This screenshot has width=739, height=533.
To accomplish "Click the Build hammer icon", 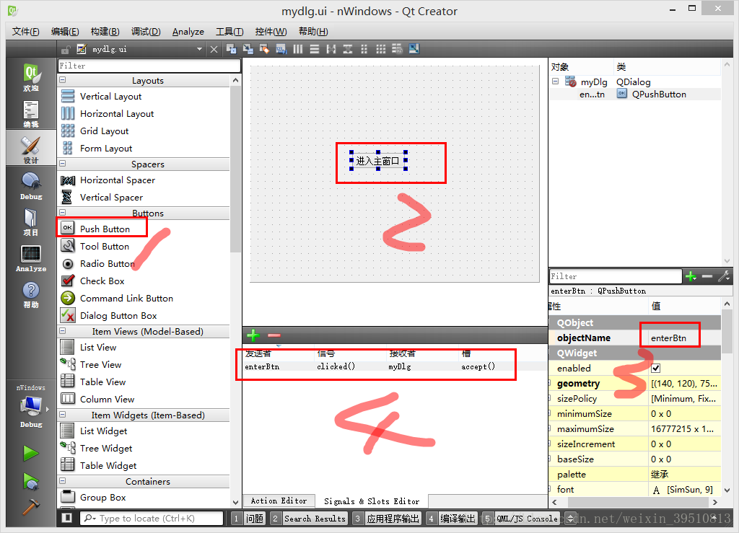I will [x=31, y=506].
